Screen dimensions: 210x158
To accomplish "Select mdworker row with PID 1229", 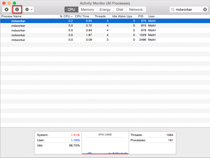I will coord(70,35).
